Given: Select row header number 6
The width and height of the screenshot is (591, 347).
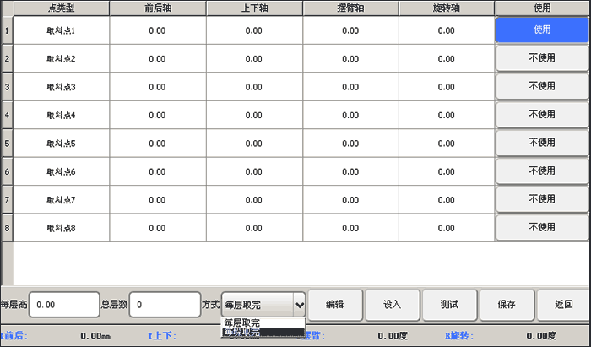Looking at the screenshot, I should (7, 171).
